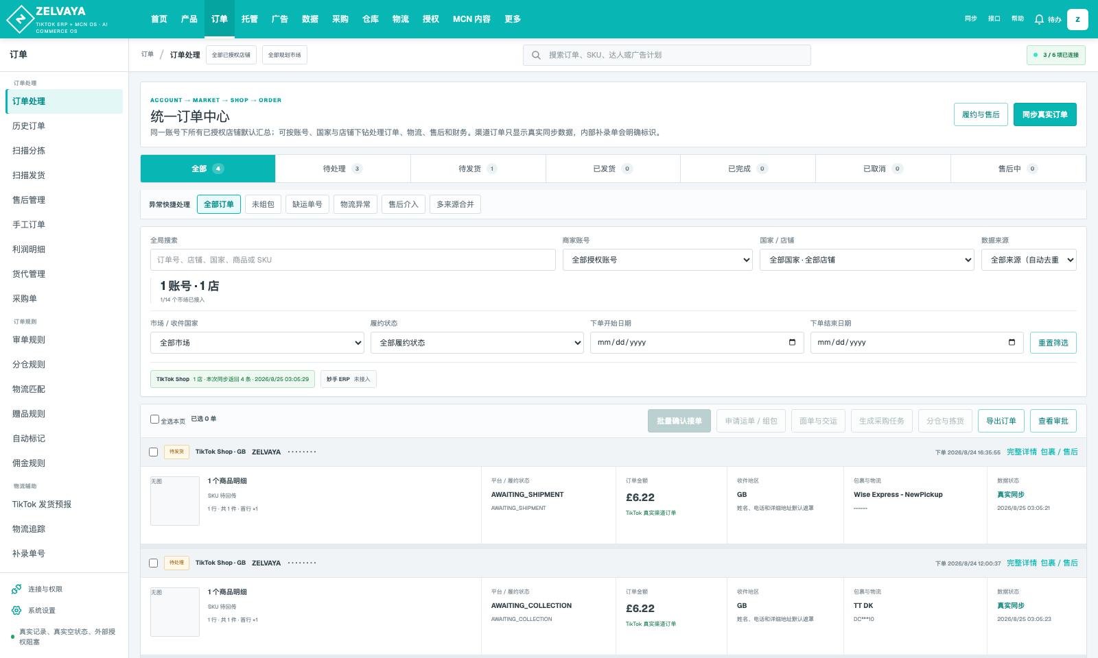Open 扫描发货 in sidebar
This screenshot has height=658, width=1098.
pyautogui.click(x=64, y=175)
